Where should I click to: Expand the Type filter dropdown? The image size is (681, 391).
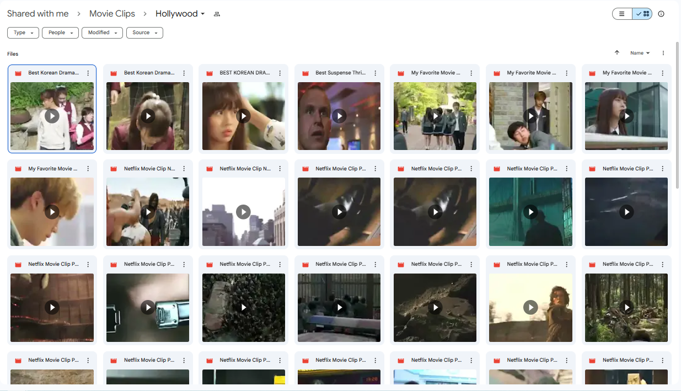coord(23,33)
